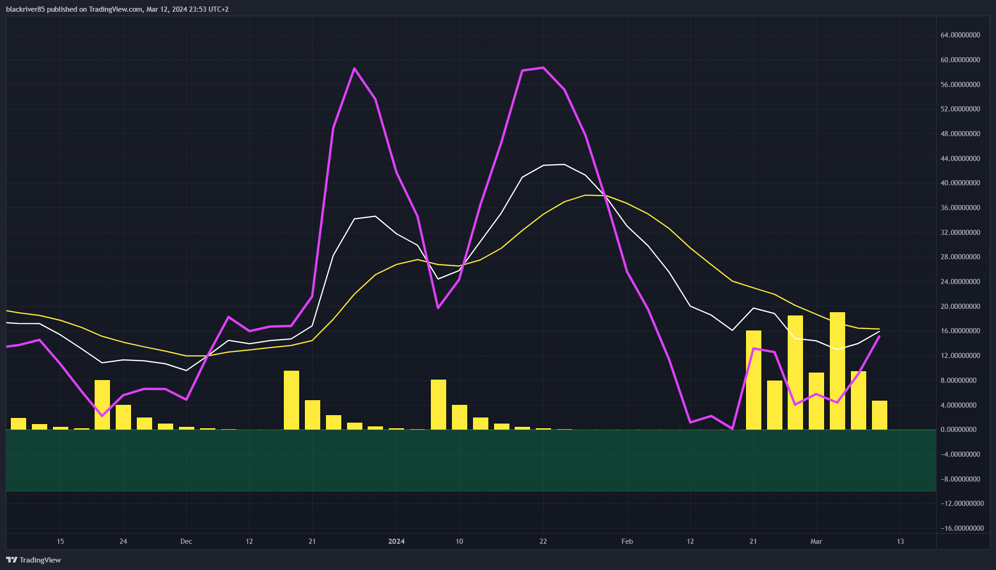Screen dimensions: 996x570
Task: Click the 16.00000000 price axis label
Action: [960, 331]
